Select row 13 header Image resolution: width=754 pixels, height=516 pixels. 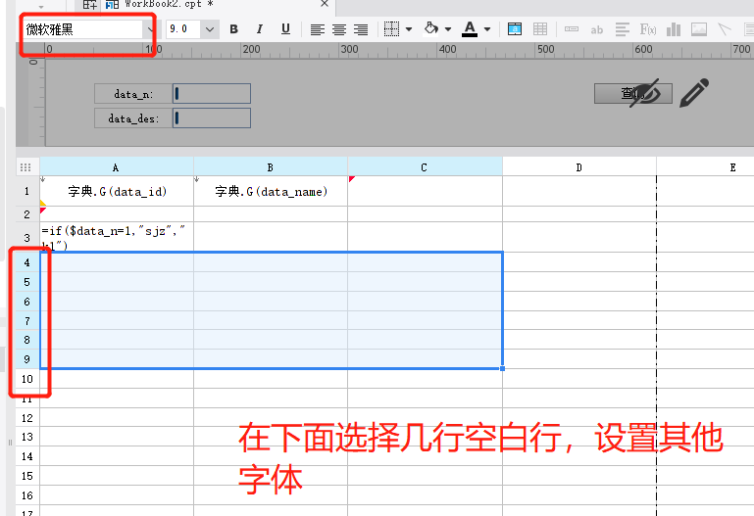[27, 438]
